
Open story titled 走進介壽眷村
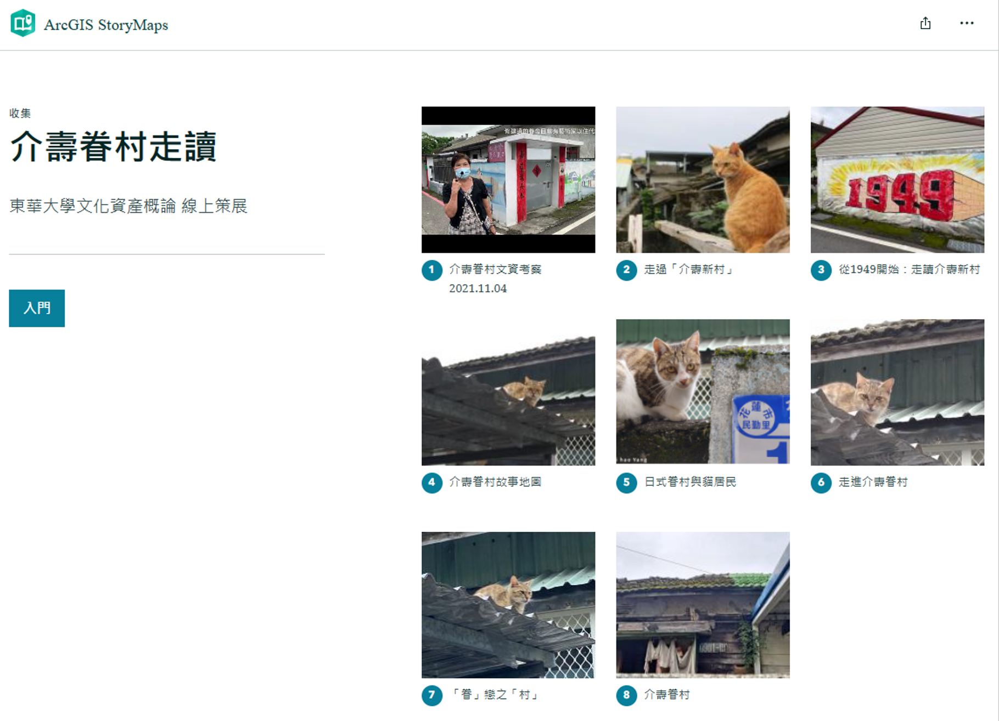tap(873, 482)
